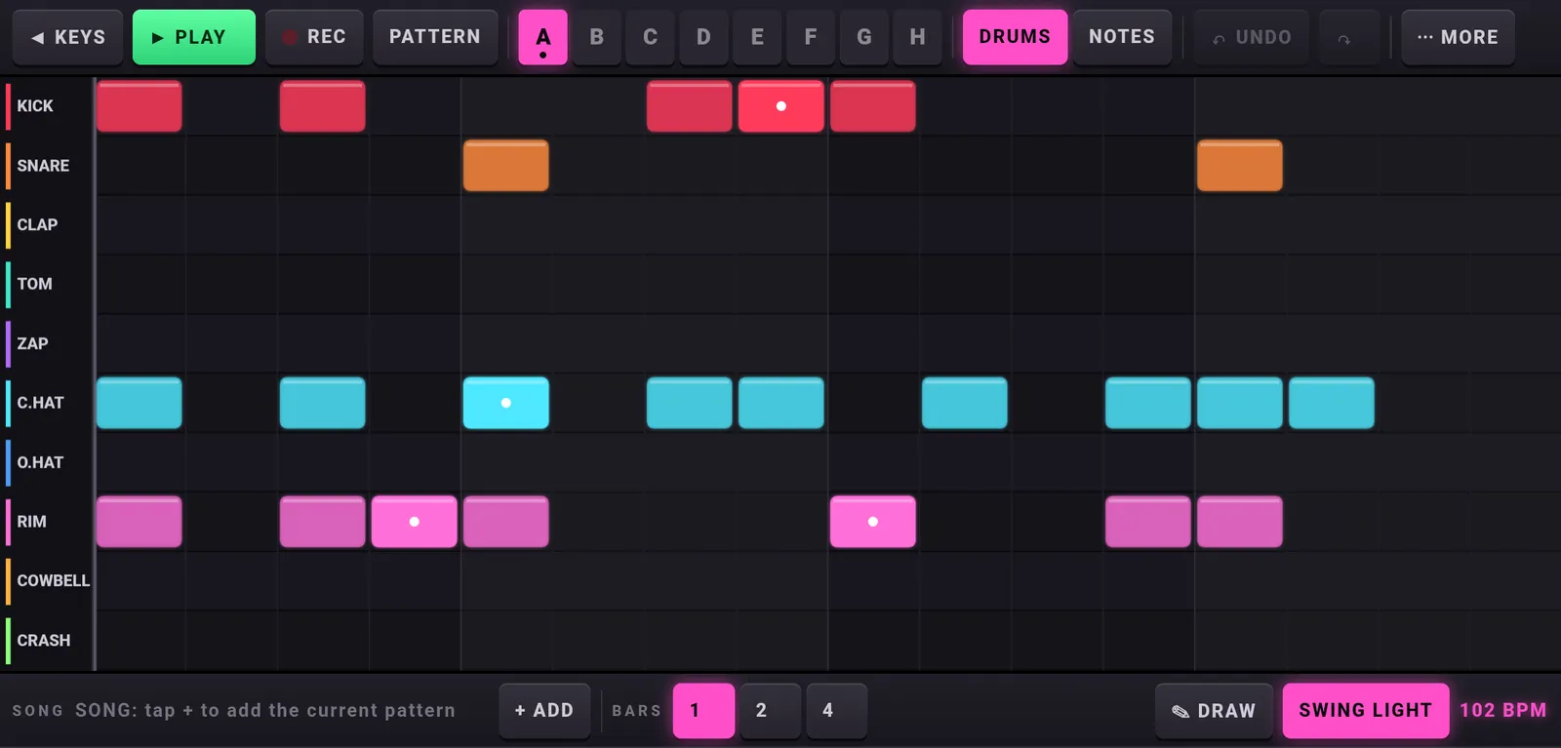
Task: Set pattern length to 4 bars
Action: [836, 711]
